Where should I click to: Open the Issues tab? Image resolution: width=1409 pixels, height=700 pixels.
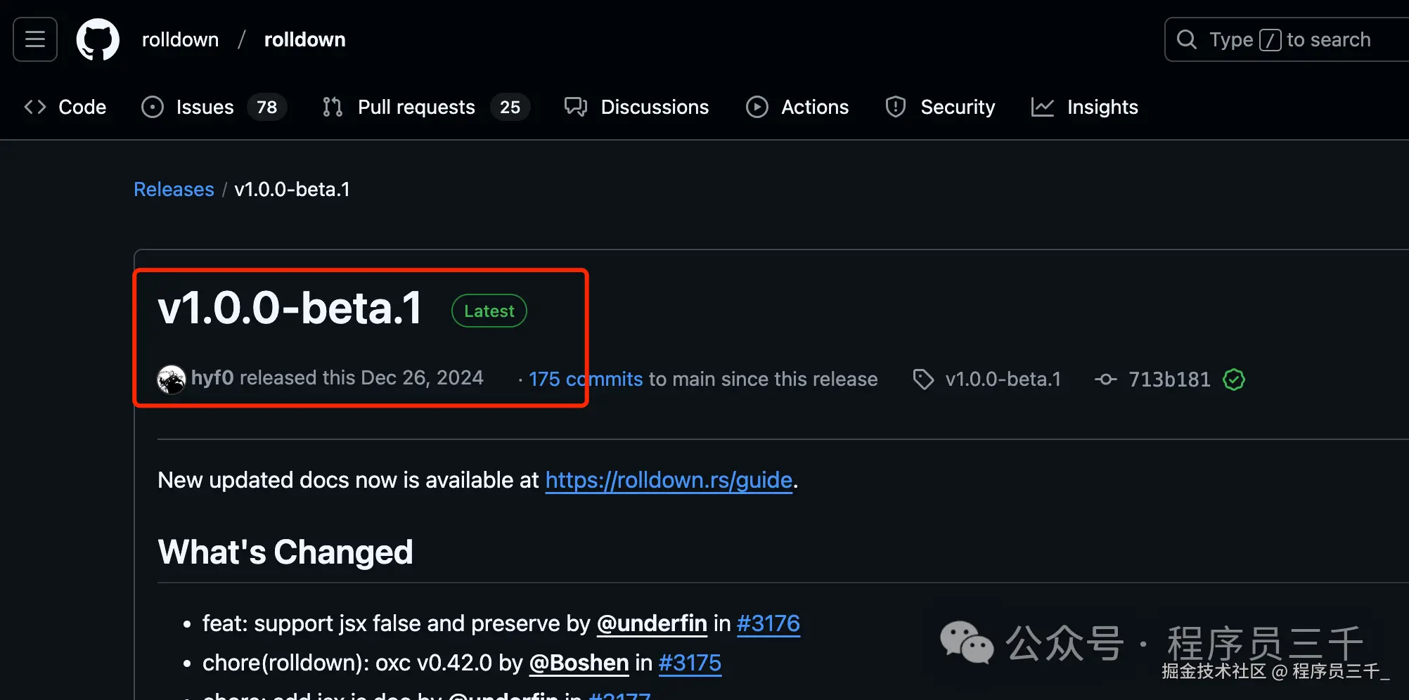[x=204, y=107]
